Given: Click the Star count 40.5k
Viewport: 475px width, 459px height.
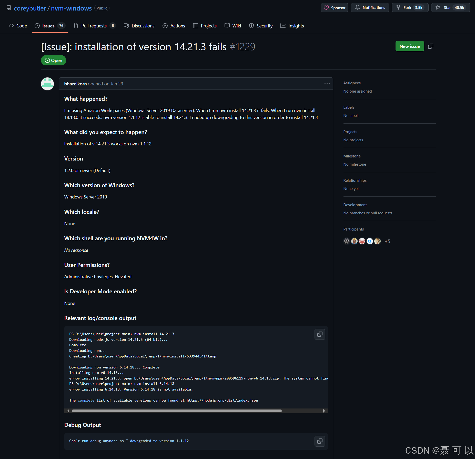Looking at the screenshot, I should point(459,8).
